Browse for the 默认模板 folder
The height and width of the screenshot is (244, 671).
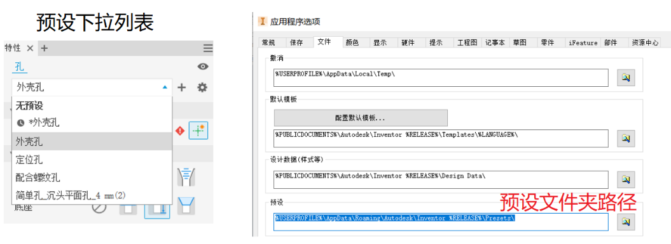pyautogui.click(x=626, y=138)
